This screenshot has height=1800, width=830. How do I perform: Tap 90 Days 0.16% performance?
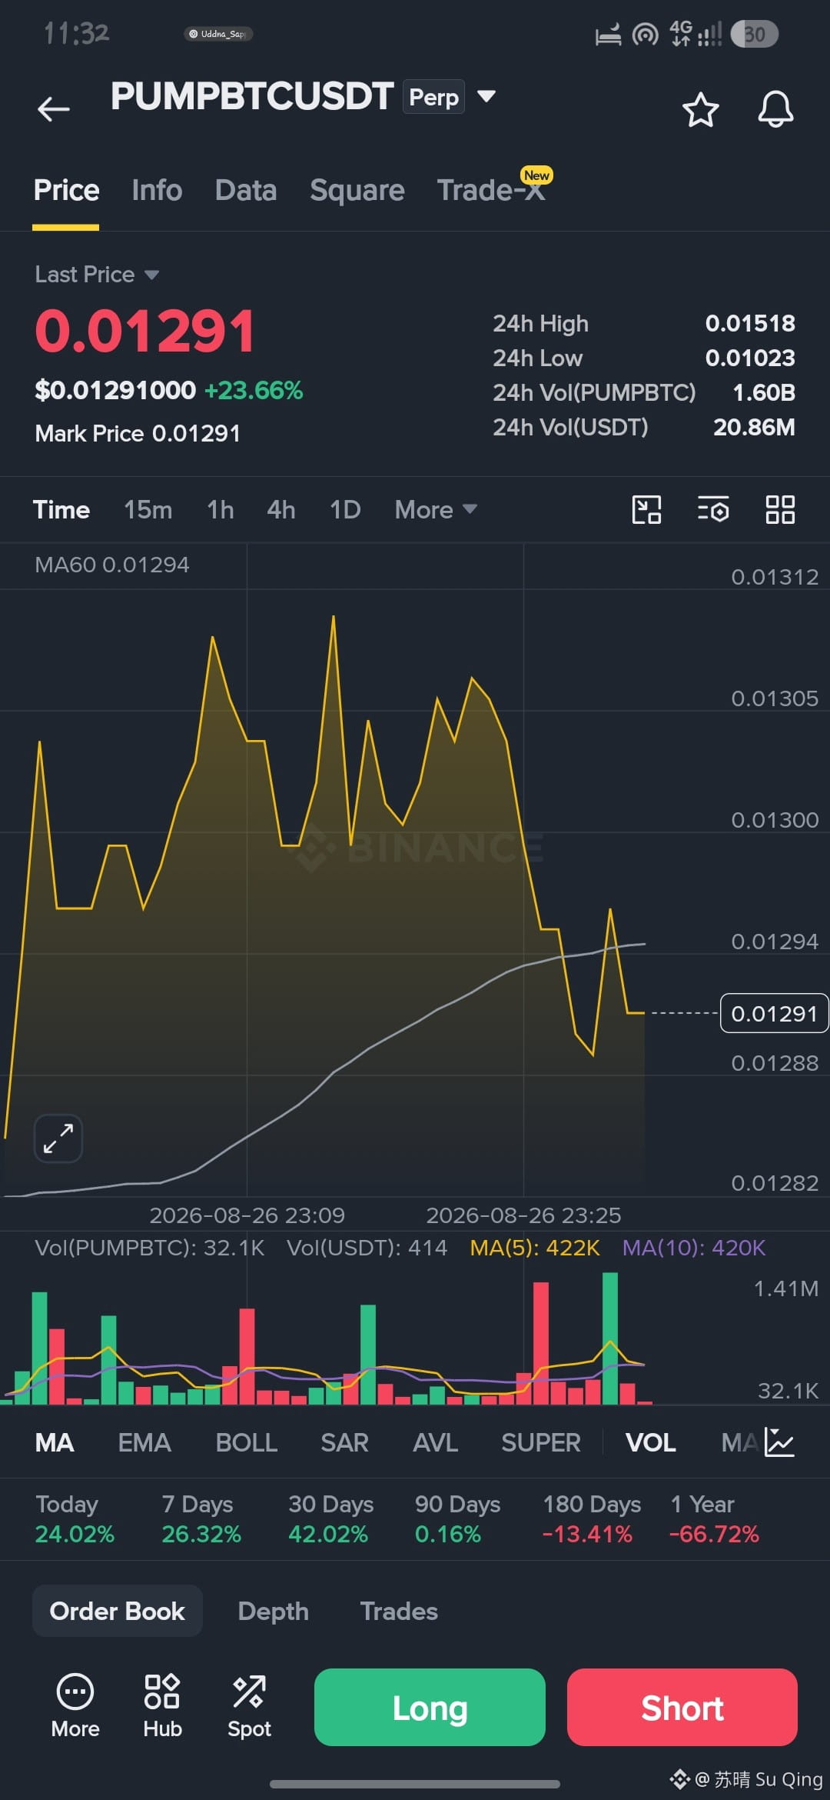(x=457, y=1518)
